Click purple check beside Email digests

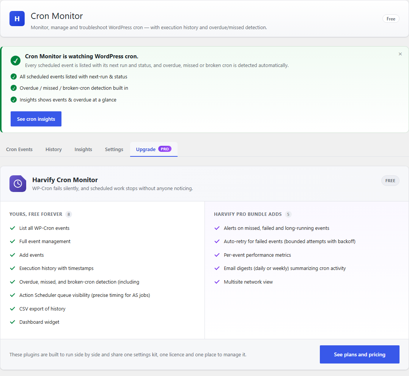tap(217, 268)
